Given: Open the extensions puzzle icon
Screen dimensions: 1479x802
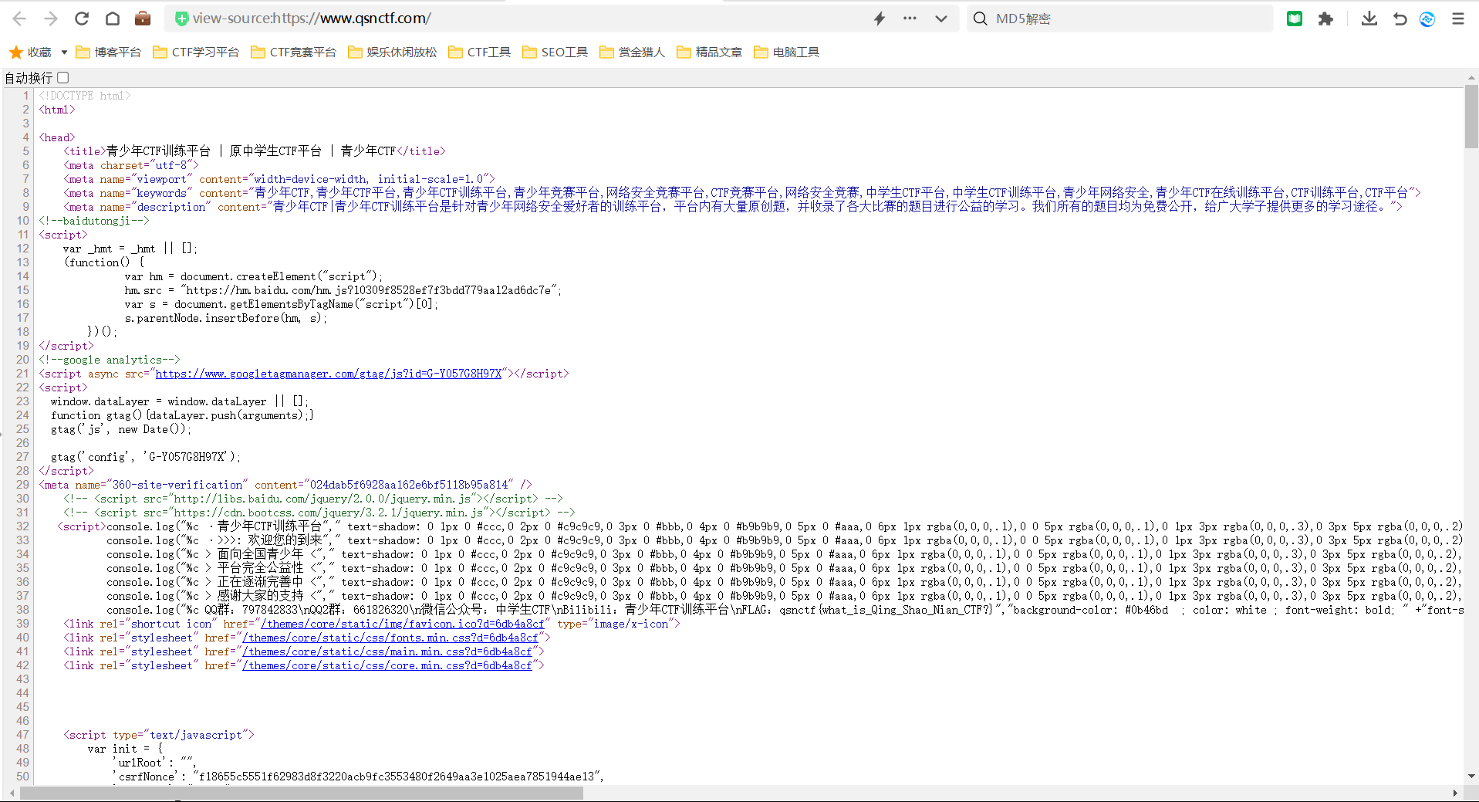Looking at the screenshot, I should (1325, 19).
